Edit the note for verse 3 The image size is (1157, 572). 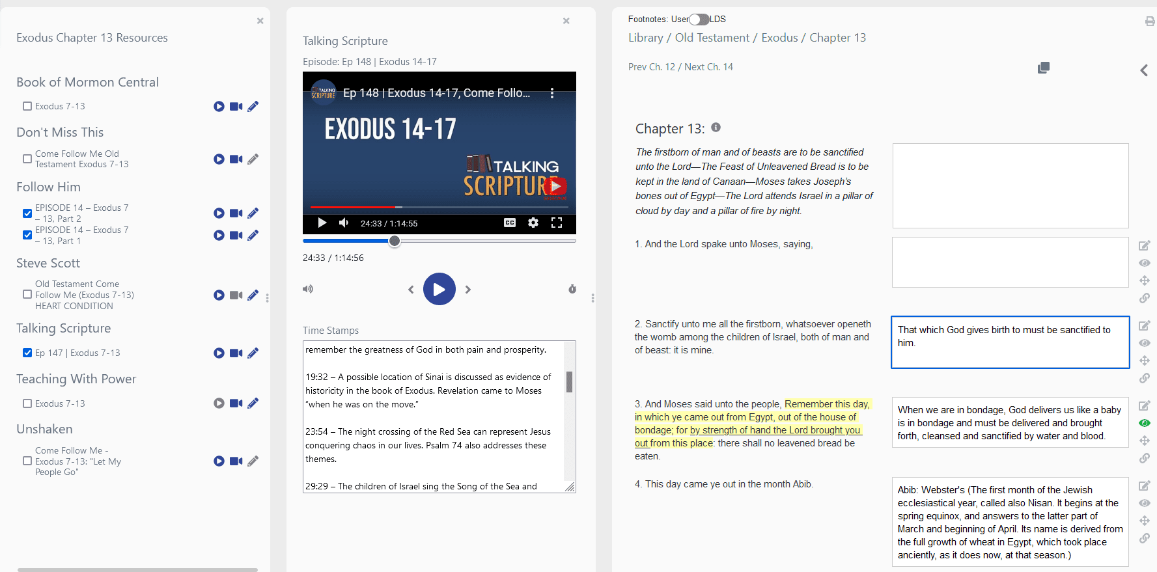pos(1144,405)
